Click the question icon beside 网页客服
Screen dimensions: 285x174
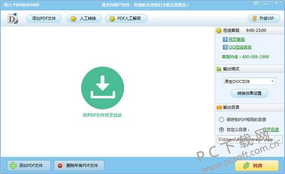225,39
